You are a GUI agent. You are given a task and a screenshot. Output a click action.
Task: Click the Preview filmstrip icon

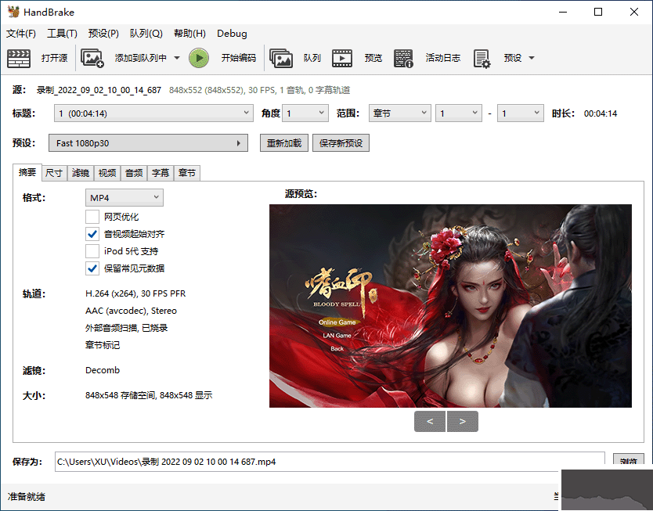(x=342, y=58)
